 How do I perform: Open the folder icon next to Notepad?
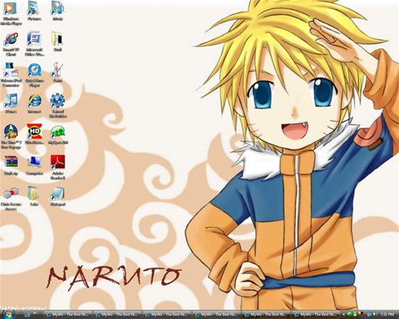[34, 196]
